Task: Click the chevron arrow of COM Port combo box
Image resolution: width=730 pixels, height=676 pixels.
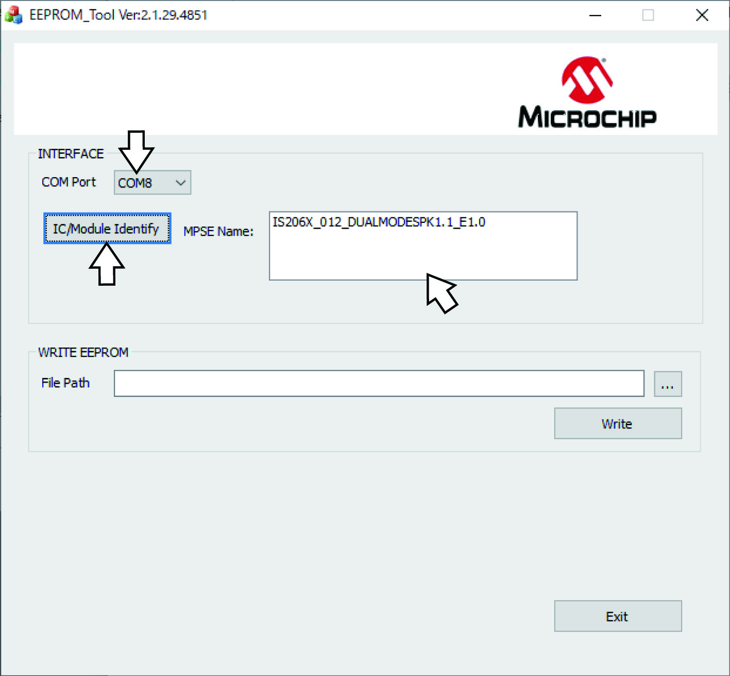Action: click(x=180, y=183)
